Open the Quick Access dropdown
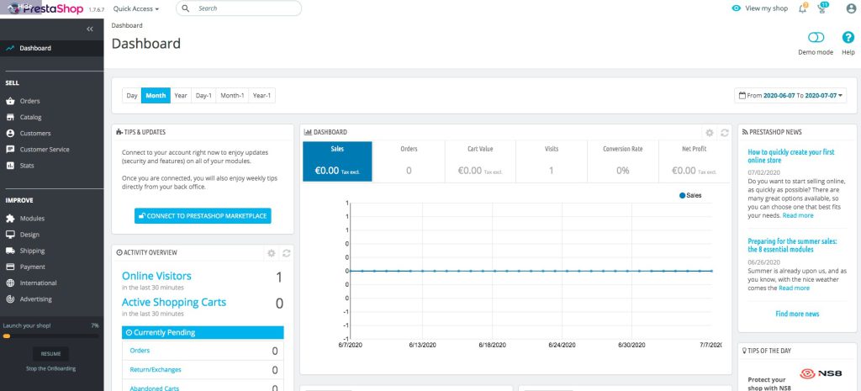The width and height of the screenshot is (861, 391). (136, 8)
